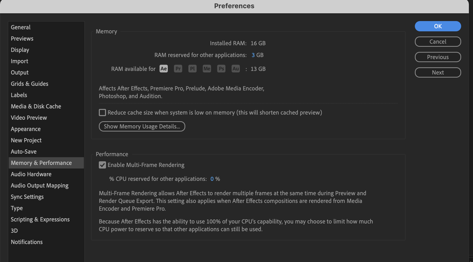Image resolution: width=473 pixels, height=262 pixels.
Task: Enable reduce cache size when low on memory
Action: [x=102, y=112]
